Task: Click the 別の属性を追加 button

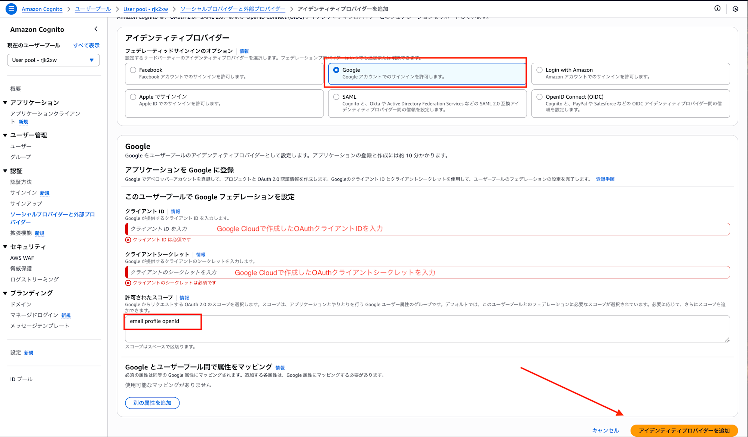Action: click(152, 403)
